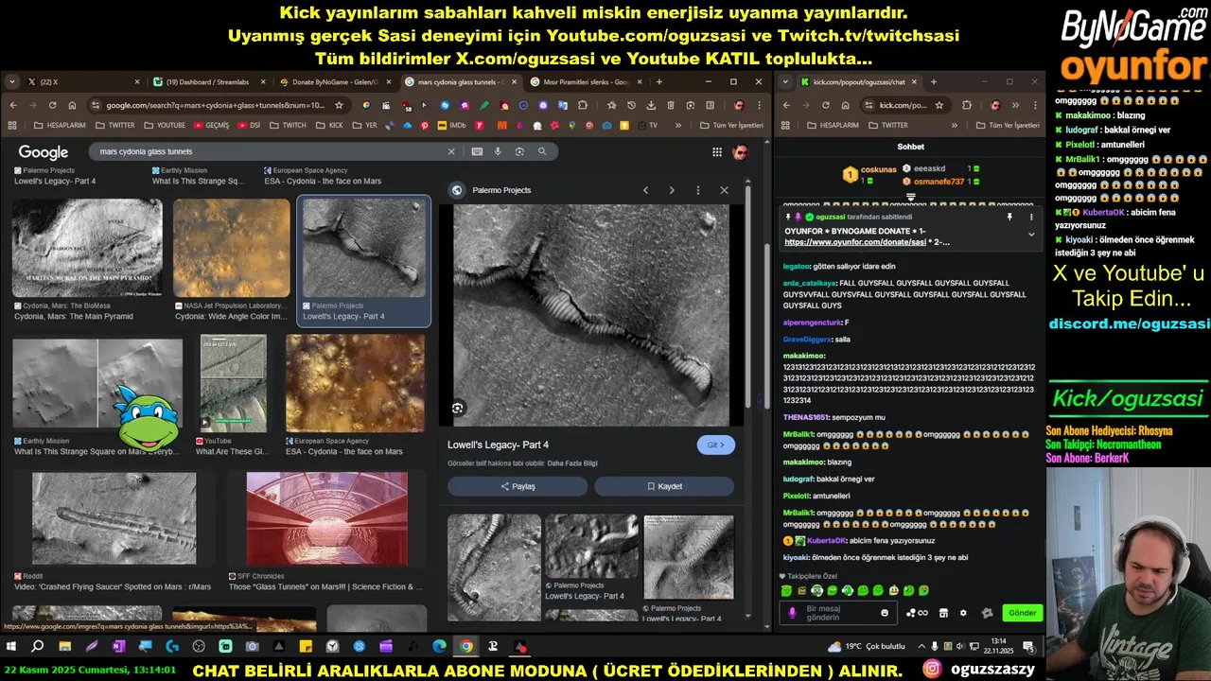Switch to Mısır Piramitleri sfenks tab
This screenshot has width=1211, height=681.
586,82
